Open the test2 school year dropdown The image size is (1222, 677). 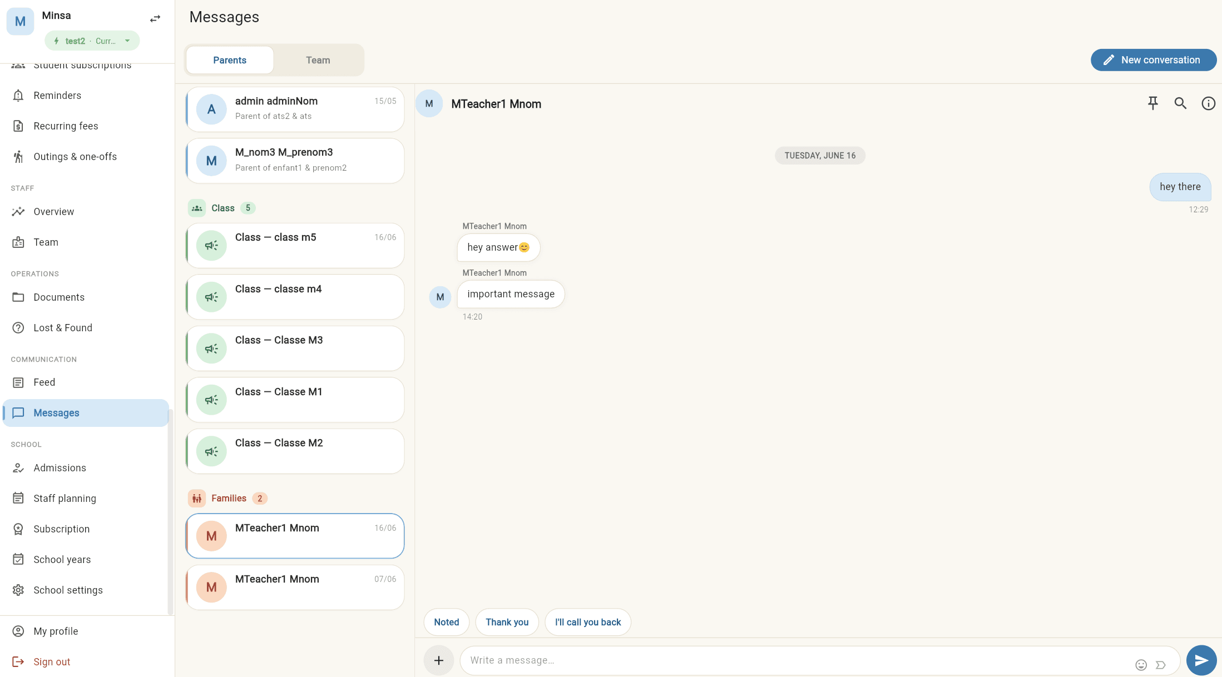pyautogui.click(x=92, y=41)
